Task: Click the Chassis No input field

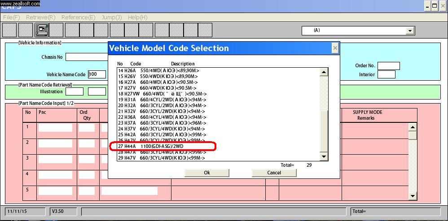Action: coord(87,57)
